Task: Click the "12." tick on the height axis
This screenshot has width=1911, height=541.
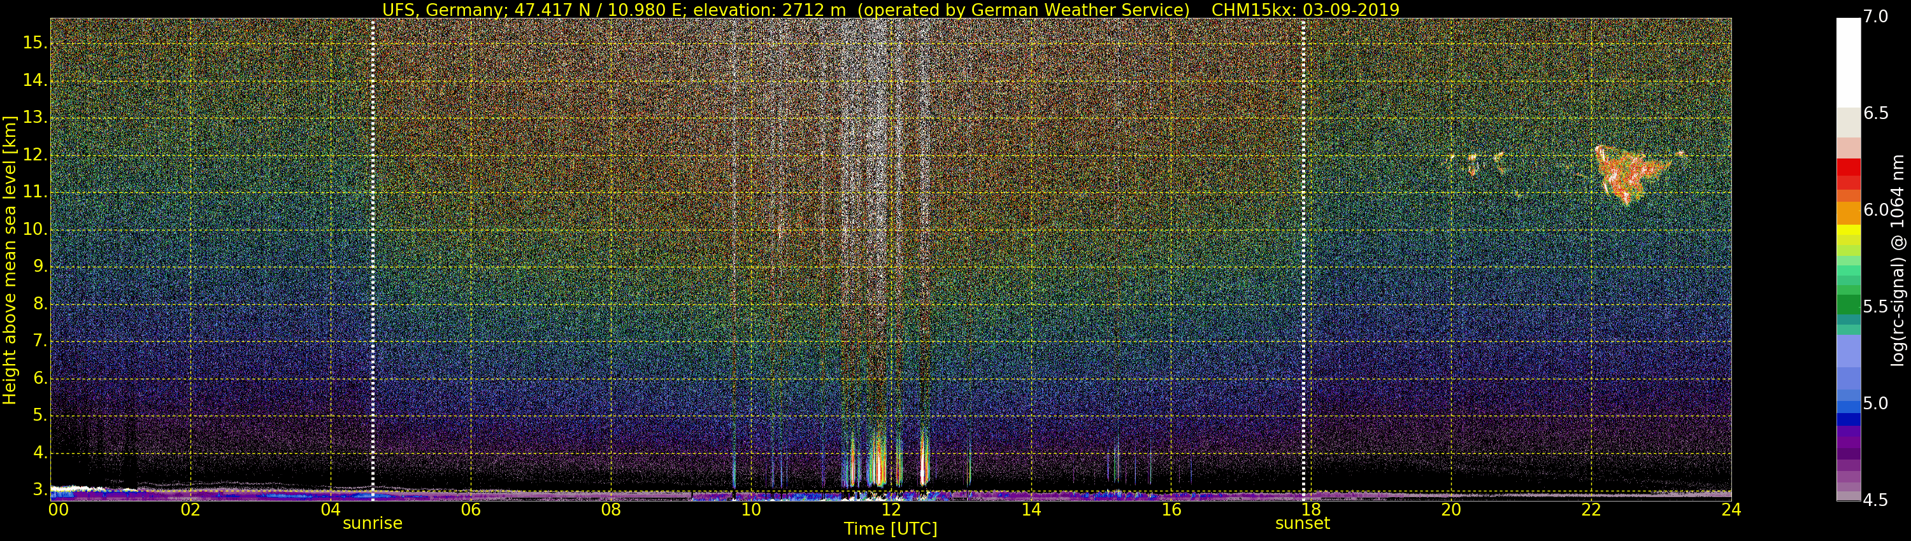Action: [34, 155]
